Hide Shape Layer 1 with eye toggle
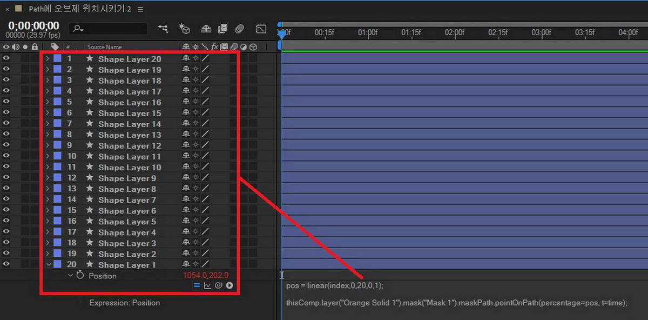Image resolution: width=648 pixels, height=320 pixels. point(6,264)
